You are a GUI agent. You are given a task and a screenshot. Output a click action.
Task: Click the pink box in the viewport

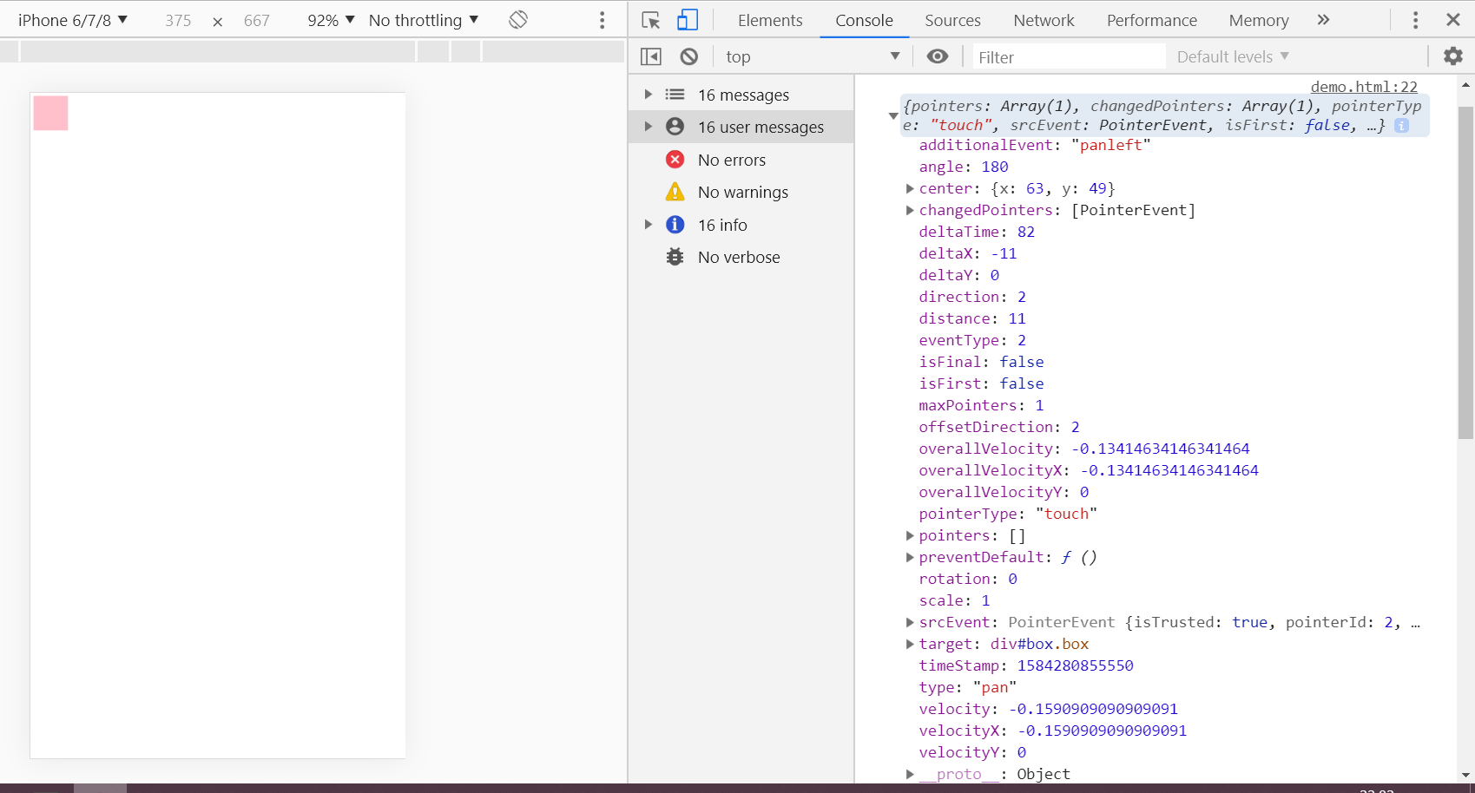pos(50,113)
